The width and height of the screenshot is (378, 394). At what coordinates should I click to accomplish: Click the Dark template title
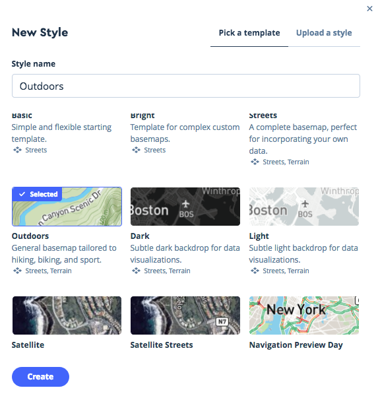pos(140,236)
